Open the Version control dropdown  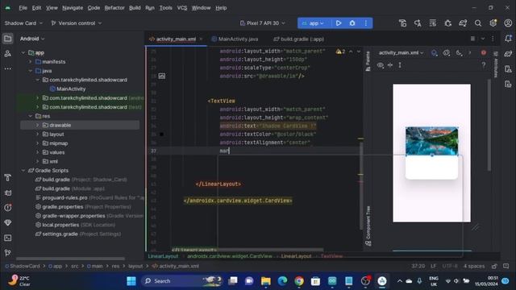tap(77, 23)
